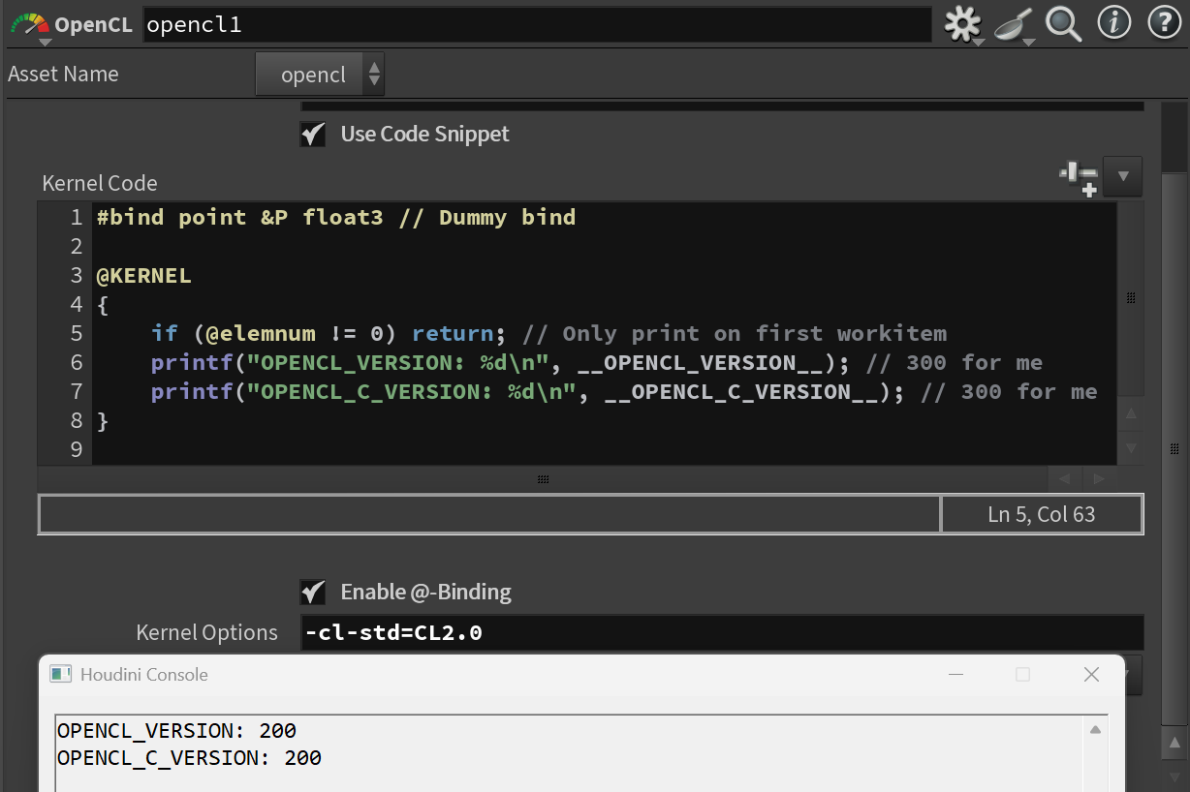Close the Houdini Console window
The image size is (1190, 792).
point(1091,674)
